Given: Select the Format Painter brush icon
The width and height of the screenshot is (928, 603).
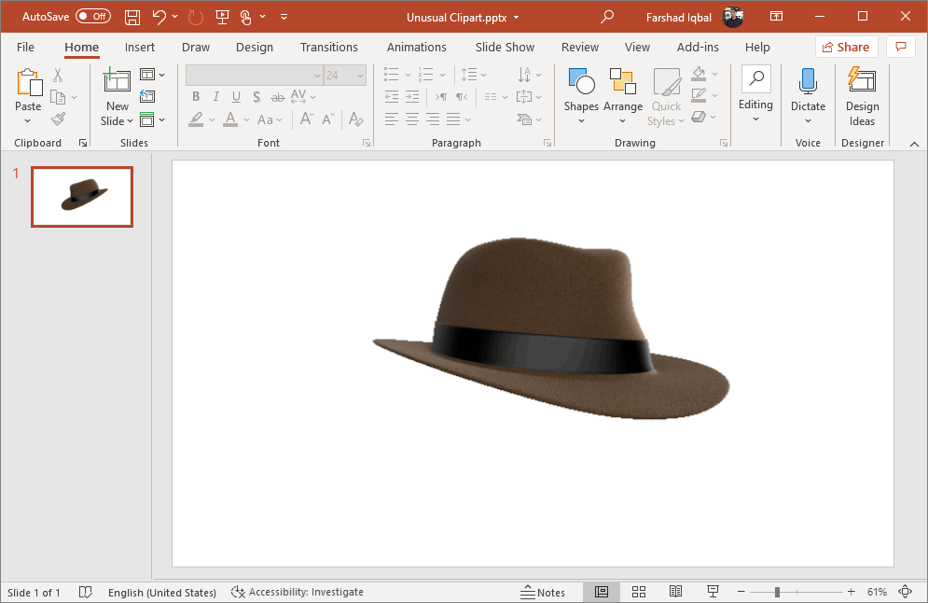Looking at the screenshot, I should [x=58, y=119].
